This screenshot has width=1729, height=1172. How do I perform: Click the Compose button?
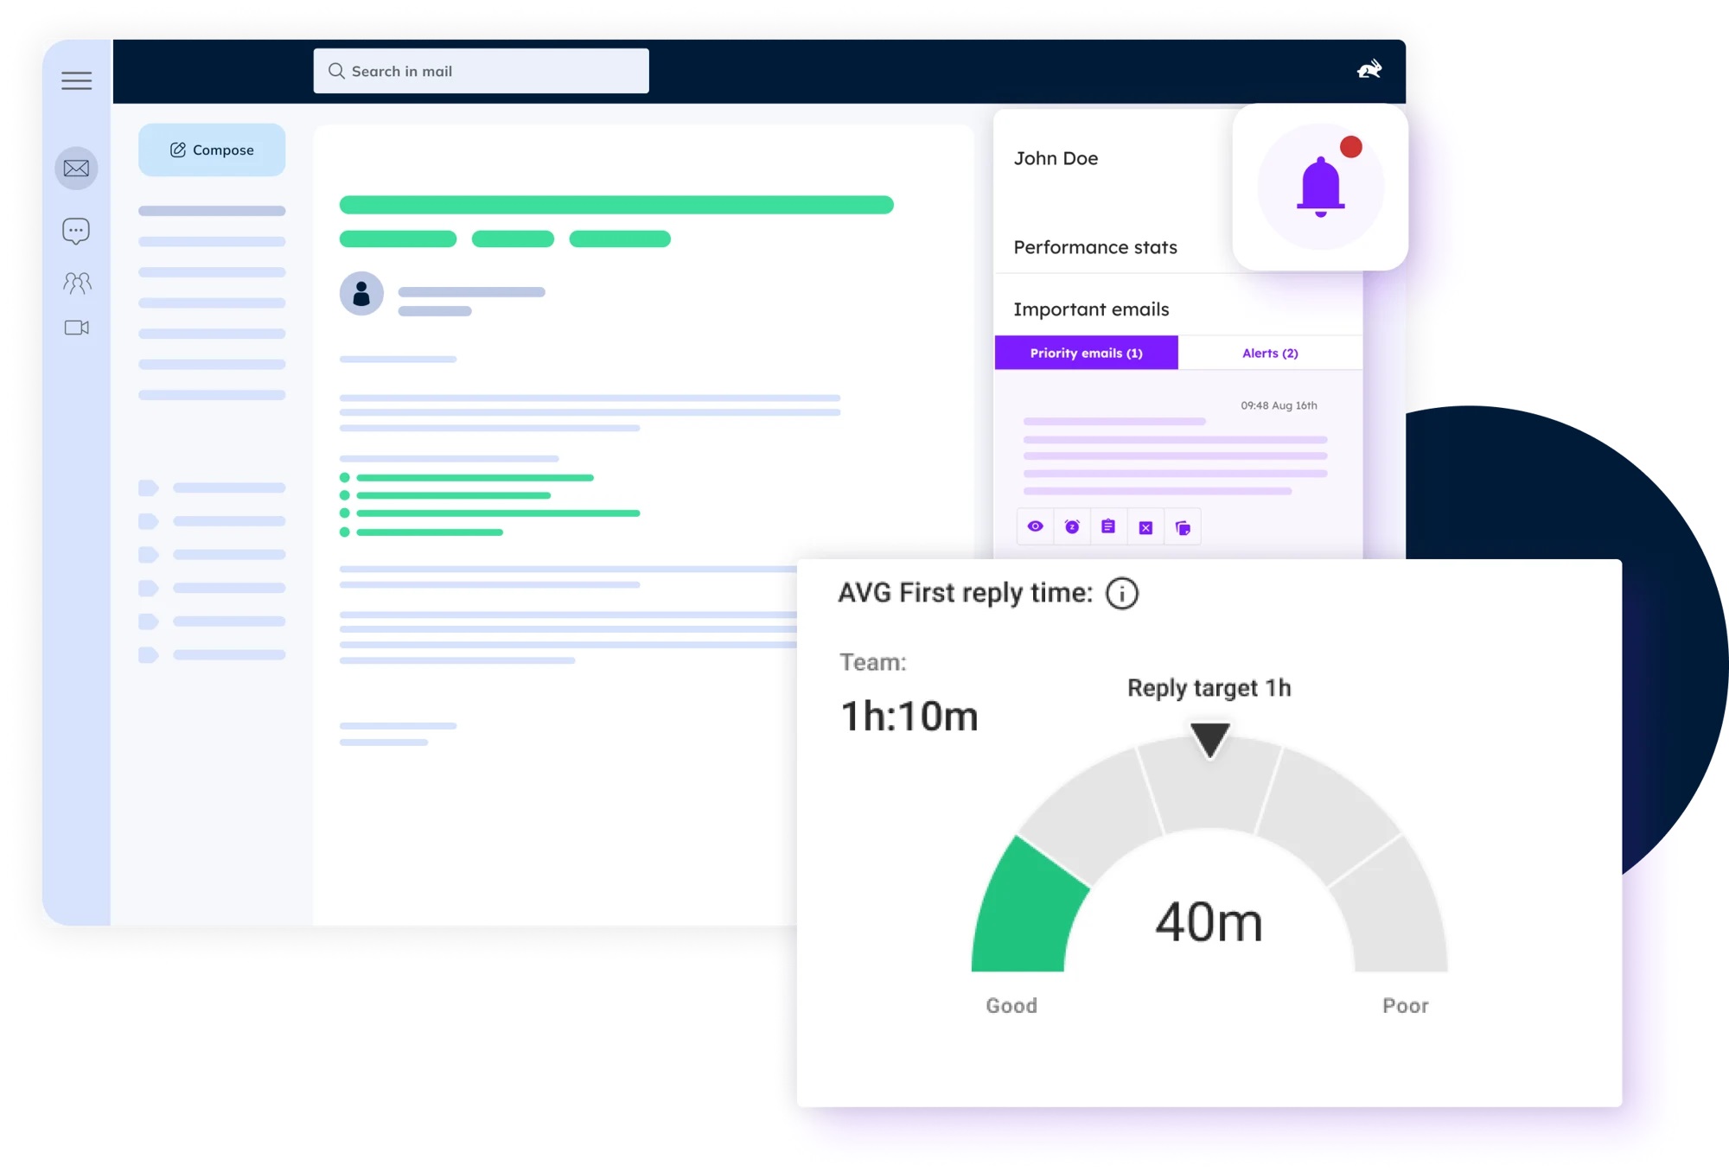coord(212,150)
